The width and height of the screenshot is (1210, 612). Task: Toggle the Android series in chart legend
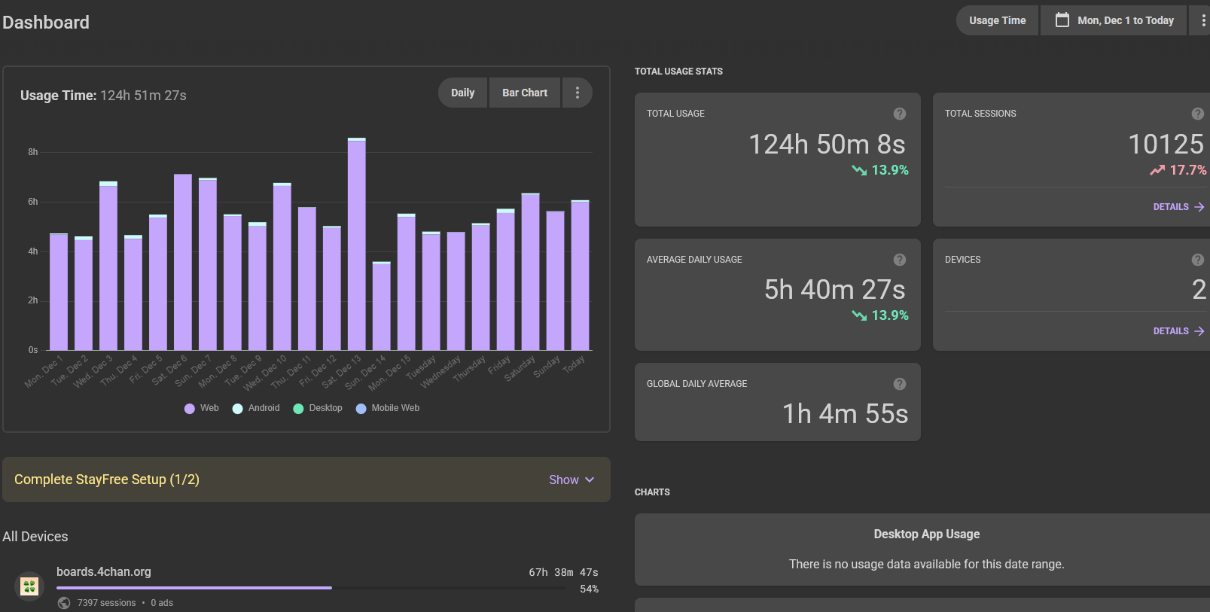tap(256, 408)
